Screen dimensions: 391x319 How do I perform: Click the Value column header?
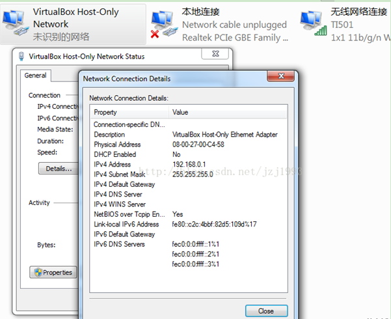coord(180,113)
